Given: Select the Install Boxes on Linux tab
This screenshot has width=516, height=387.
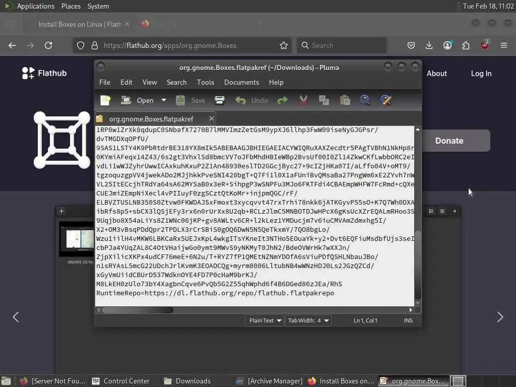Looking at the screenshot, I should 80,24.
